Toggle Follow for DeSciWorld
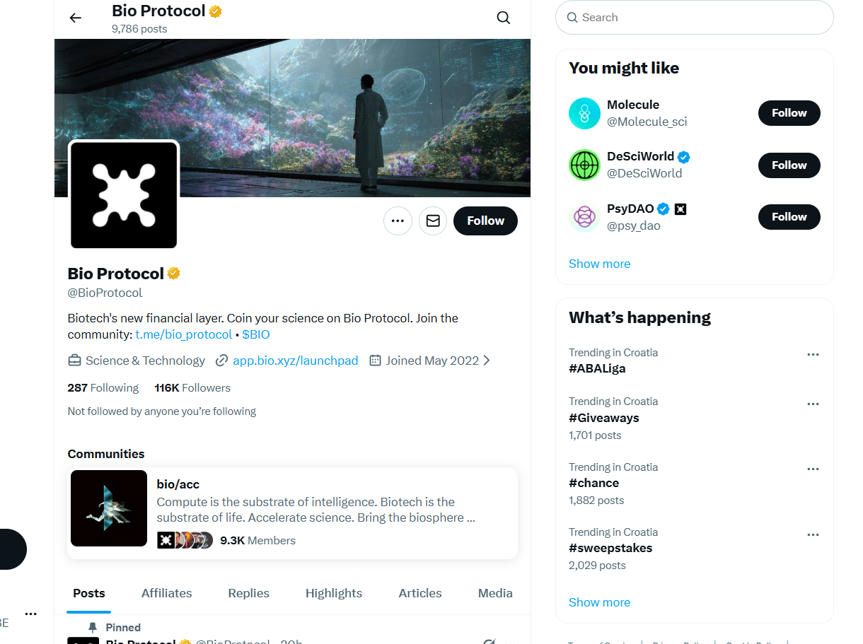 [789, 165]
